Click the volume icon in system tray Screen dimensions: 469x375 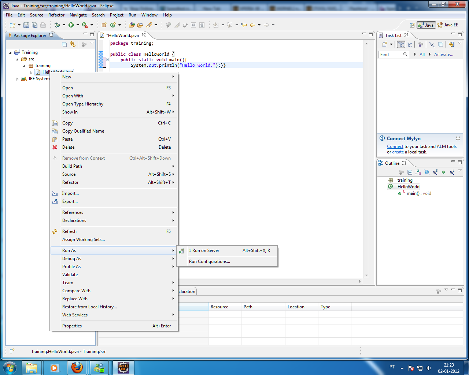(x=429, y=368)
